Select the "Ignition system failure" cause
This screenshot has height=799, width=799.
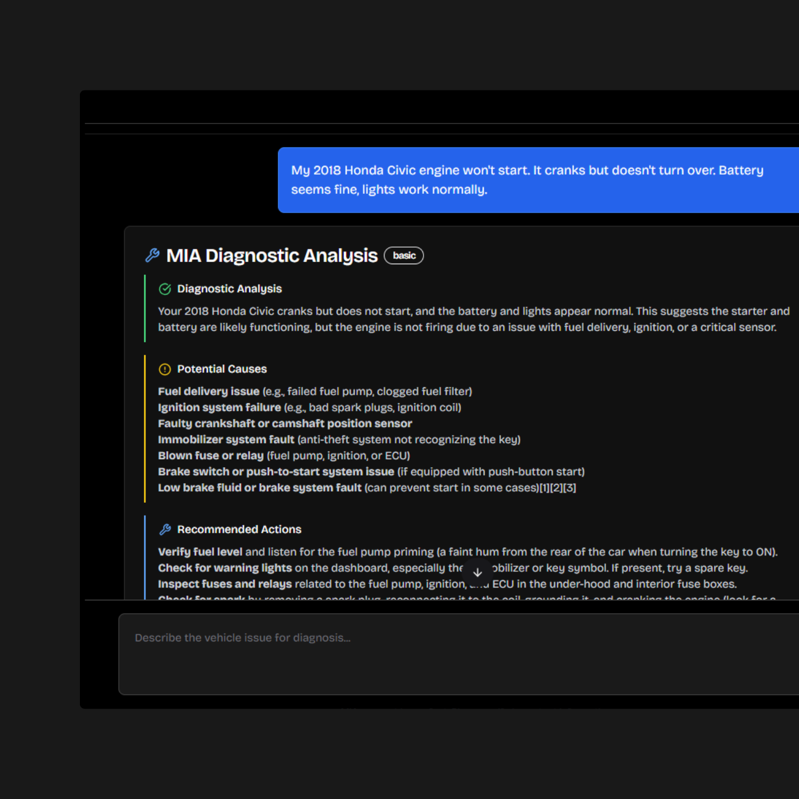point(219,407)
